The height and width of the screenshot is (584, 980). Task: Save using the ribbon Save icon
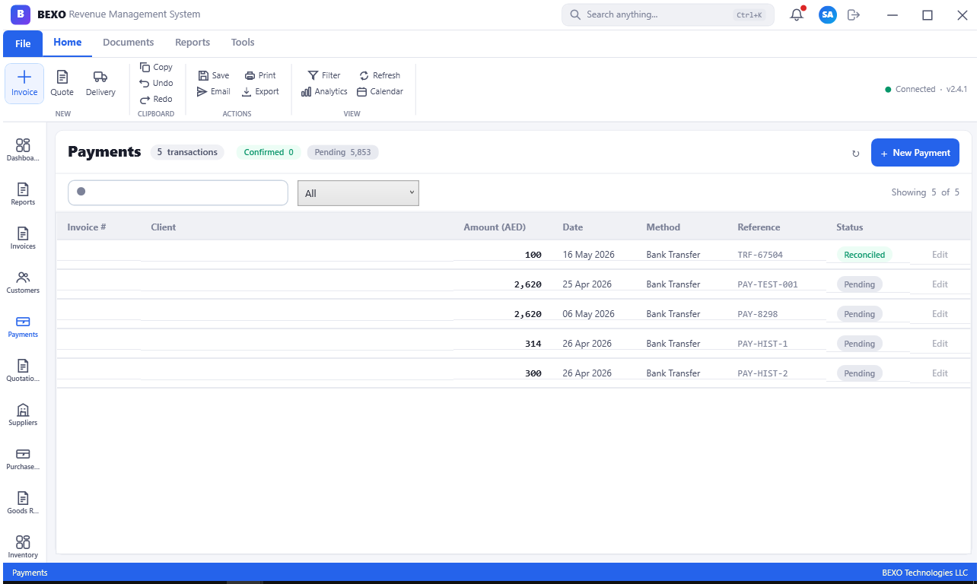click(x=214, y=75)
